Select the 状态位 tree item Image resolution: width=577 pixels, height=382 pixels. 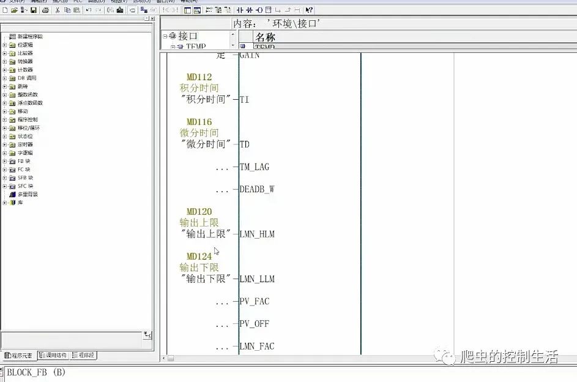pos(25,136)
